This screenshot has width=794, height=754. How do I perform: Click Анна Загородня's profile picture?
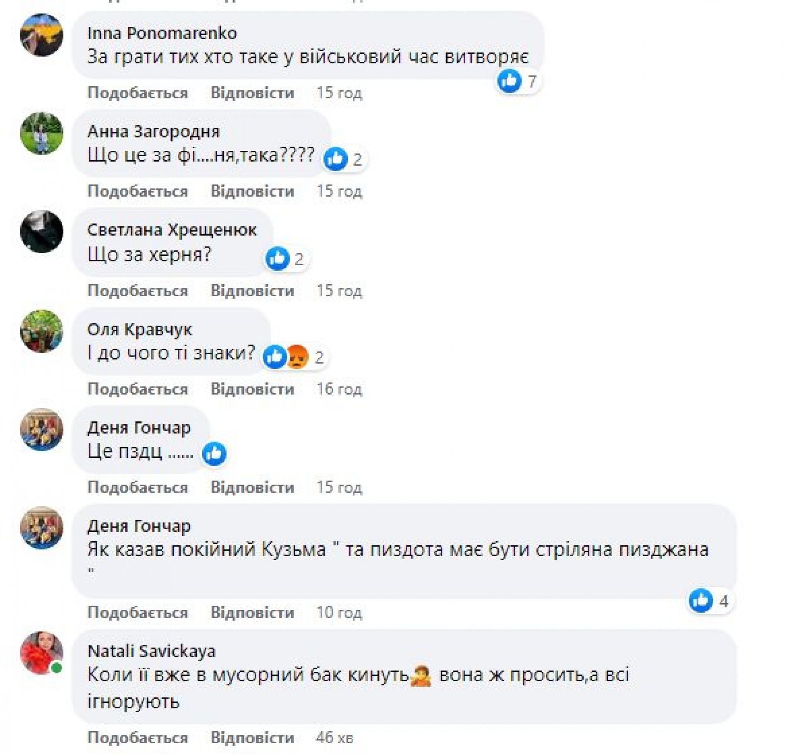(42, 133)
